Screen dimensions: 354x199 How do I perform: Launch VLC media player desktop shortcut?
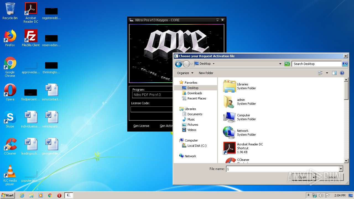coord(10,175)
